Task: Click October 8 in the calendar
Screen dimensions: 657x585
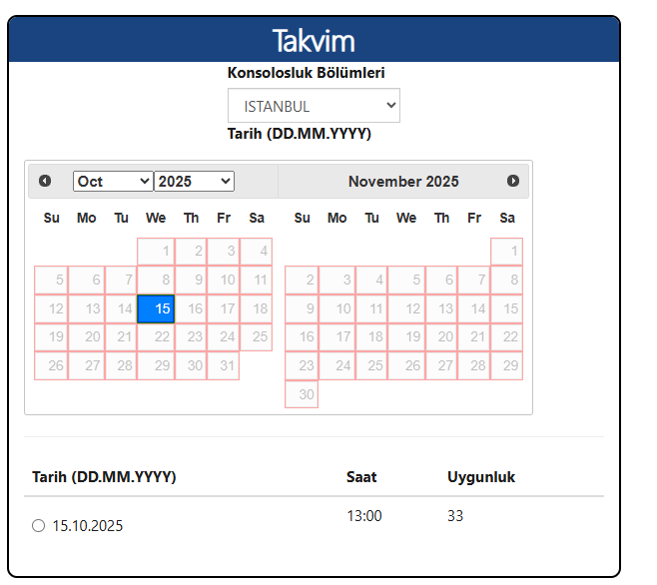Action: [156, 280]
